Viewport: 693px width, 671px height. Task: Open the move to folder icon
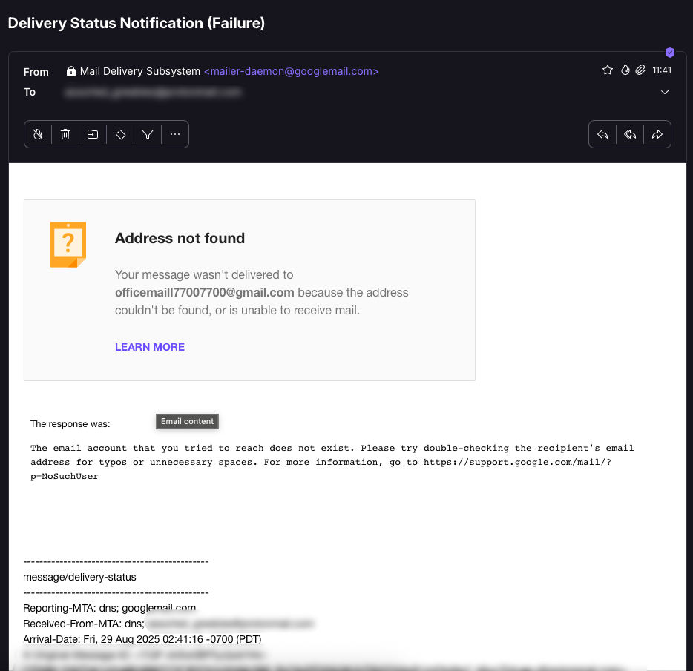[93, 134]
